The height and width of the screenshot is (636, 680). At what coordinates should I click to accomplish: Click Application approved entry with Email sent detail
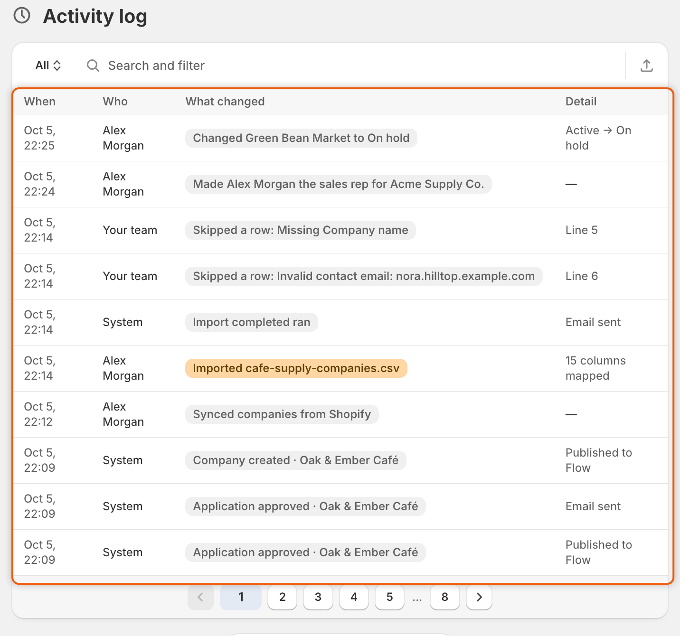[x=305, y=506]
